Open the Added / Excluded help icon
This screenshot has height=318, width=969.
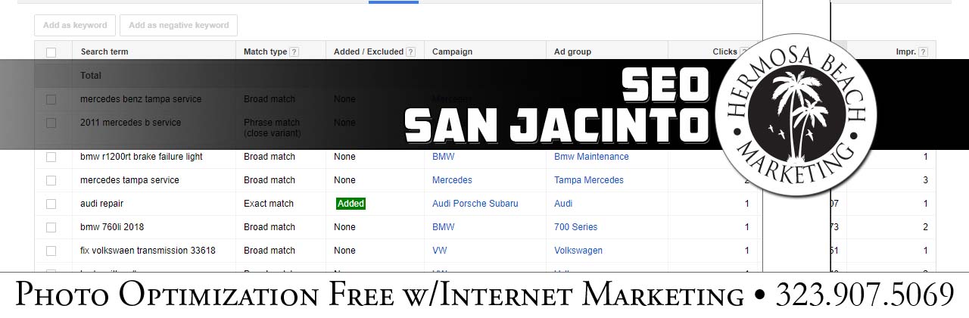(x=410, y=52)
